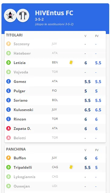
Task: Select player Gomez in starters list
Action: [55, 82]
